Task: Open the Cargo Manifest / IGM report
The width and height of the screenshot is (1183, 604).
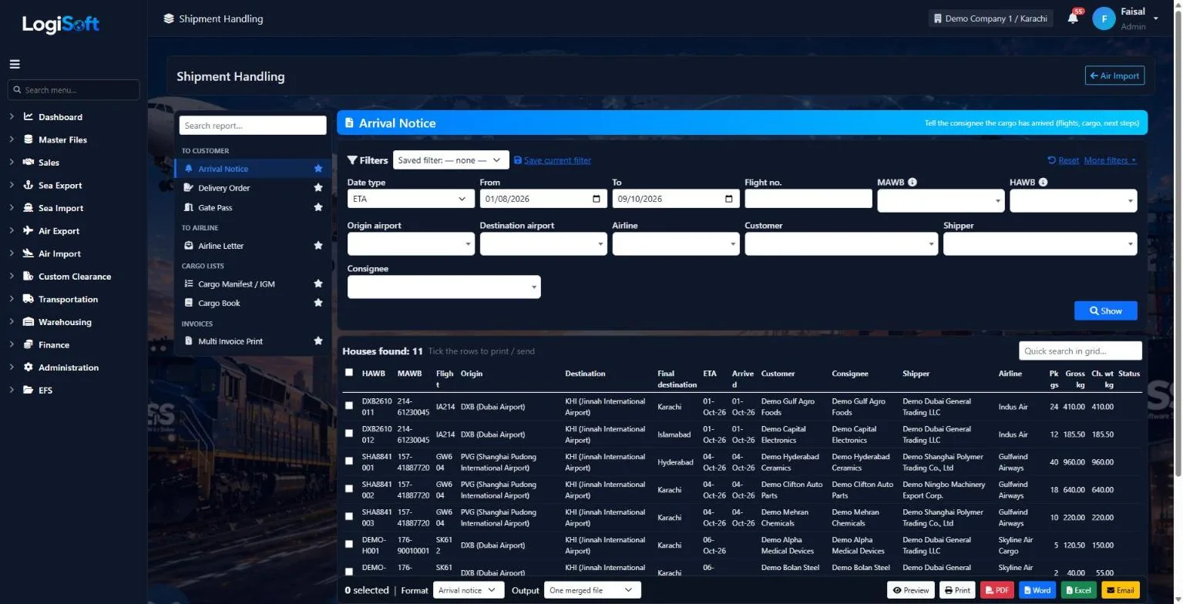Action: 236,284
